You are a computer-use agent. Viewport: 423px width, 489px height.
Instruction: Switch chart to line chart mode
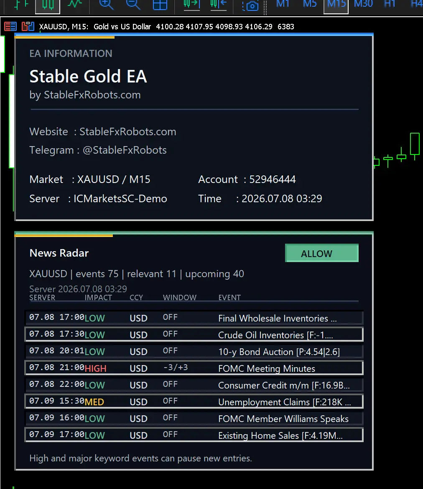[75, 4]
